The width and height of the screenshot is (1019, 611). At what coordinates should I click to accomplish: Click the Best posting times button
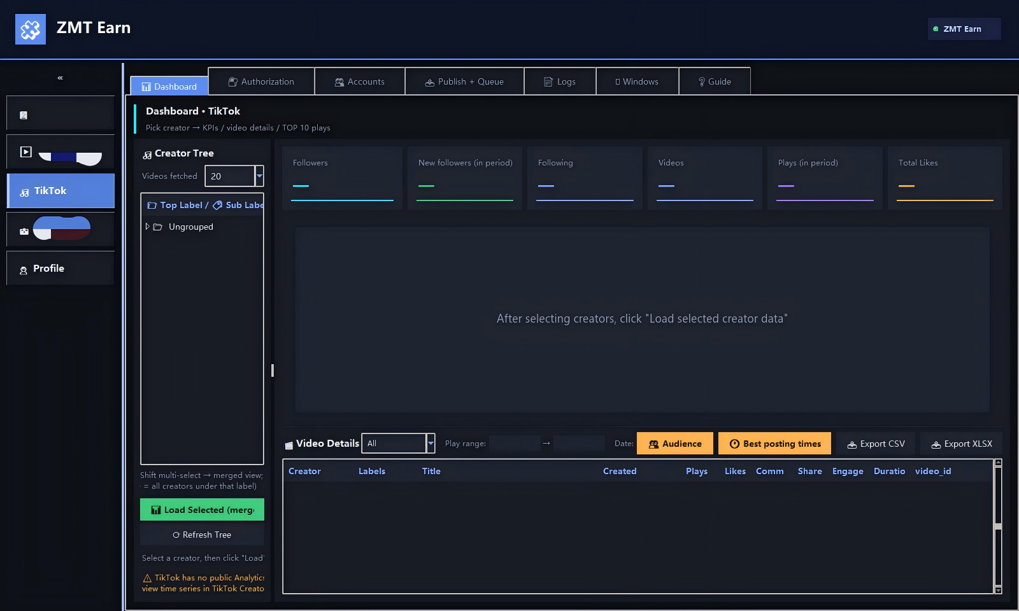tap(774, 444)
